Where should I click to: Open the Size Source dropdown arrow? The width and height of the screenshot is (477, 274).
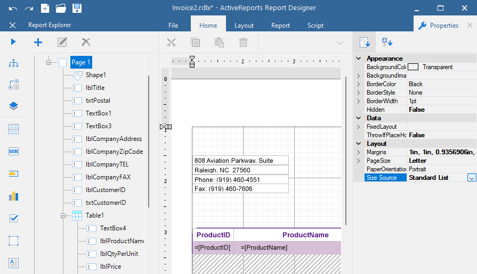point(472,178)
